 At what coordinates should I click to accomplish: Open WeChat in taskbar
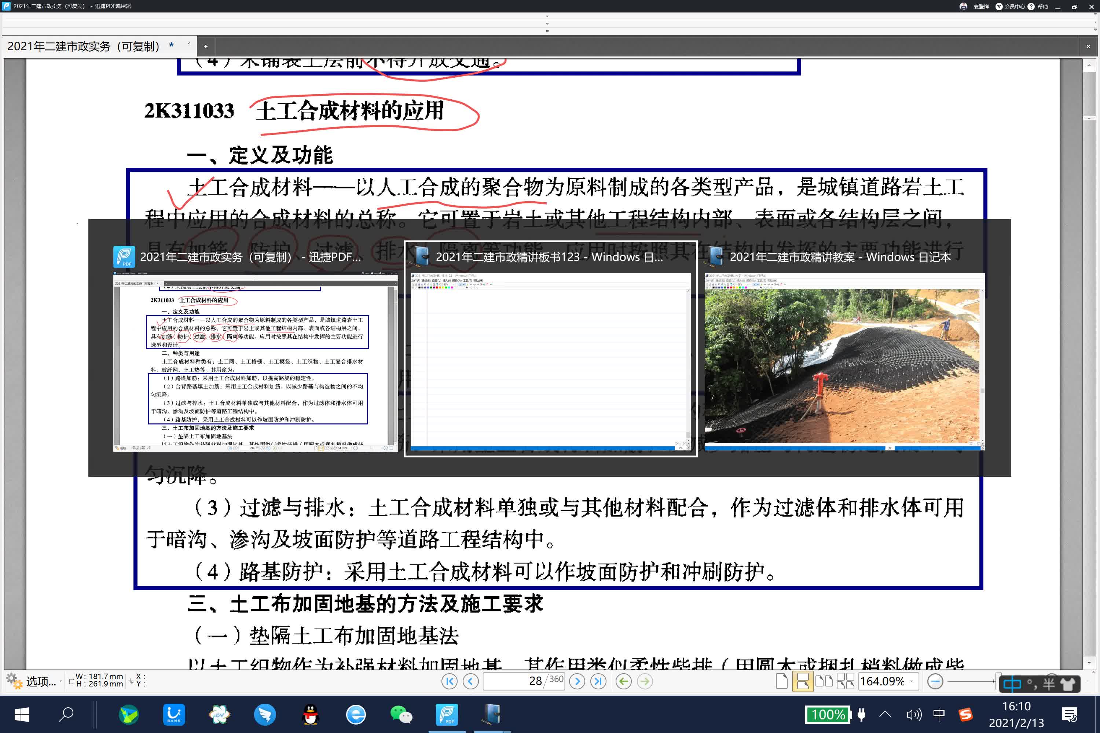point(401,714)
